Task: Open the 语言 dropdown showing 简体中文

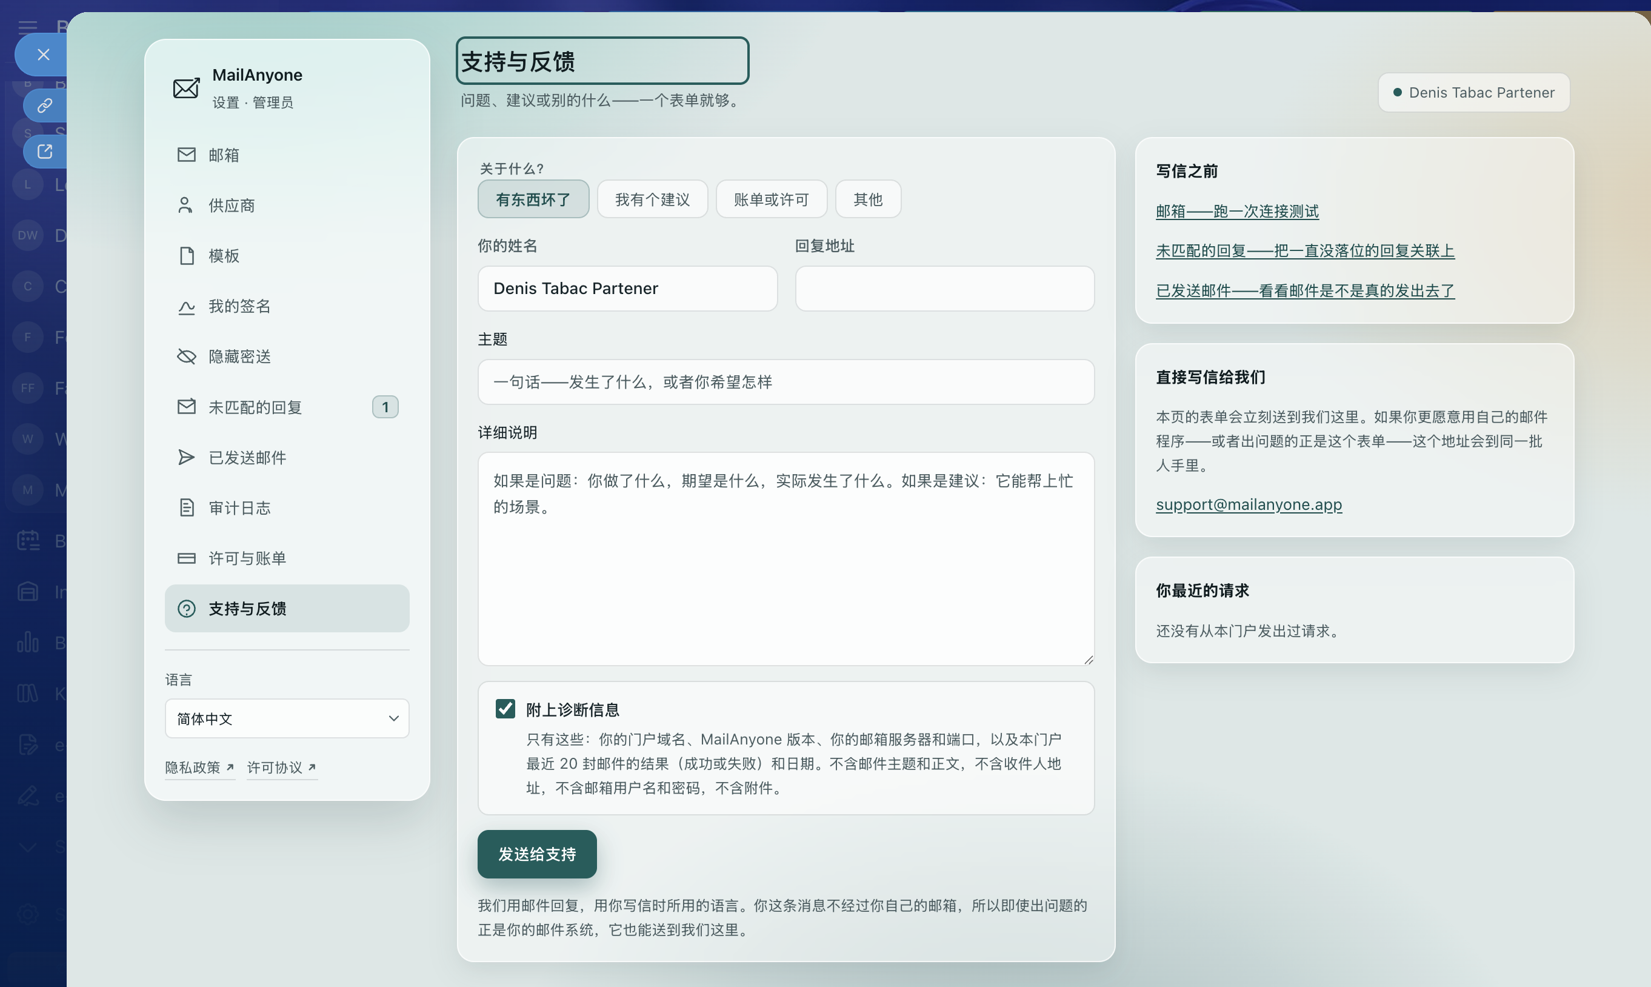Action: click(287, 718)
